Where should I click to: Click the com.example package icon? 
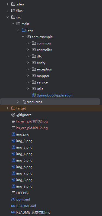(29, 37)
